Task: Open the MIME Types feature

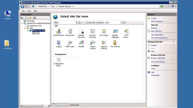Action: coord(70,44)
